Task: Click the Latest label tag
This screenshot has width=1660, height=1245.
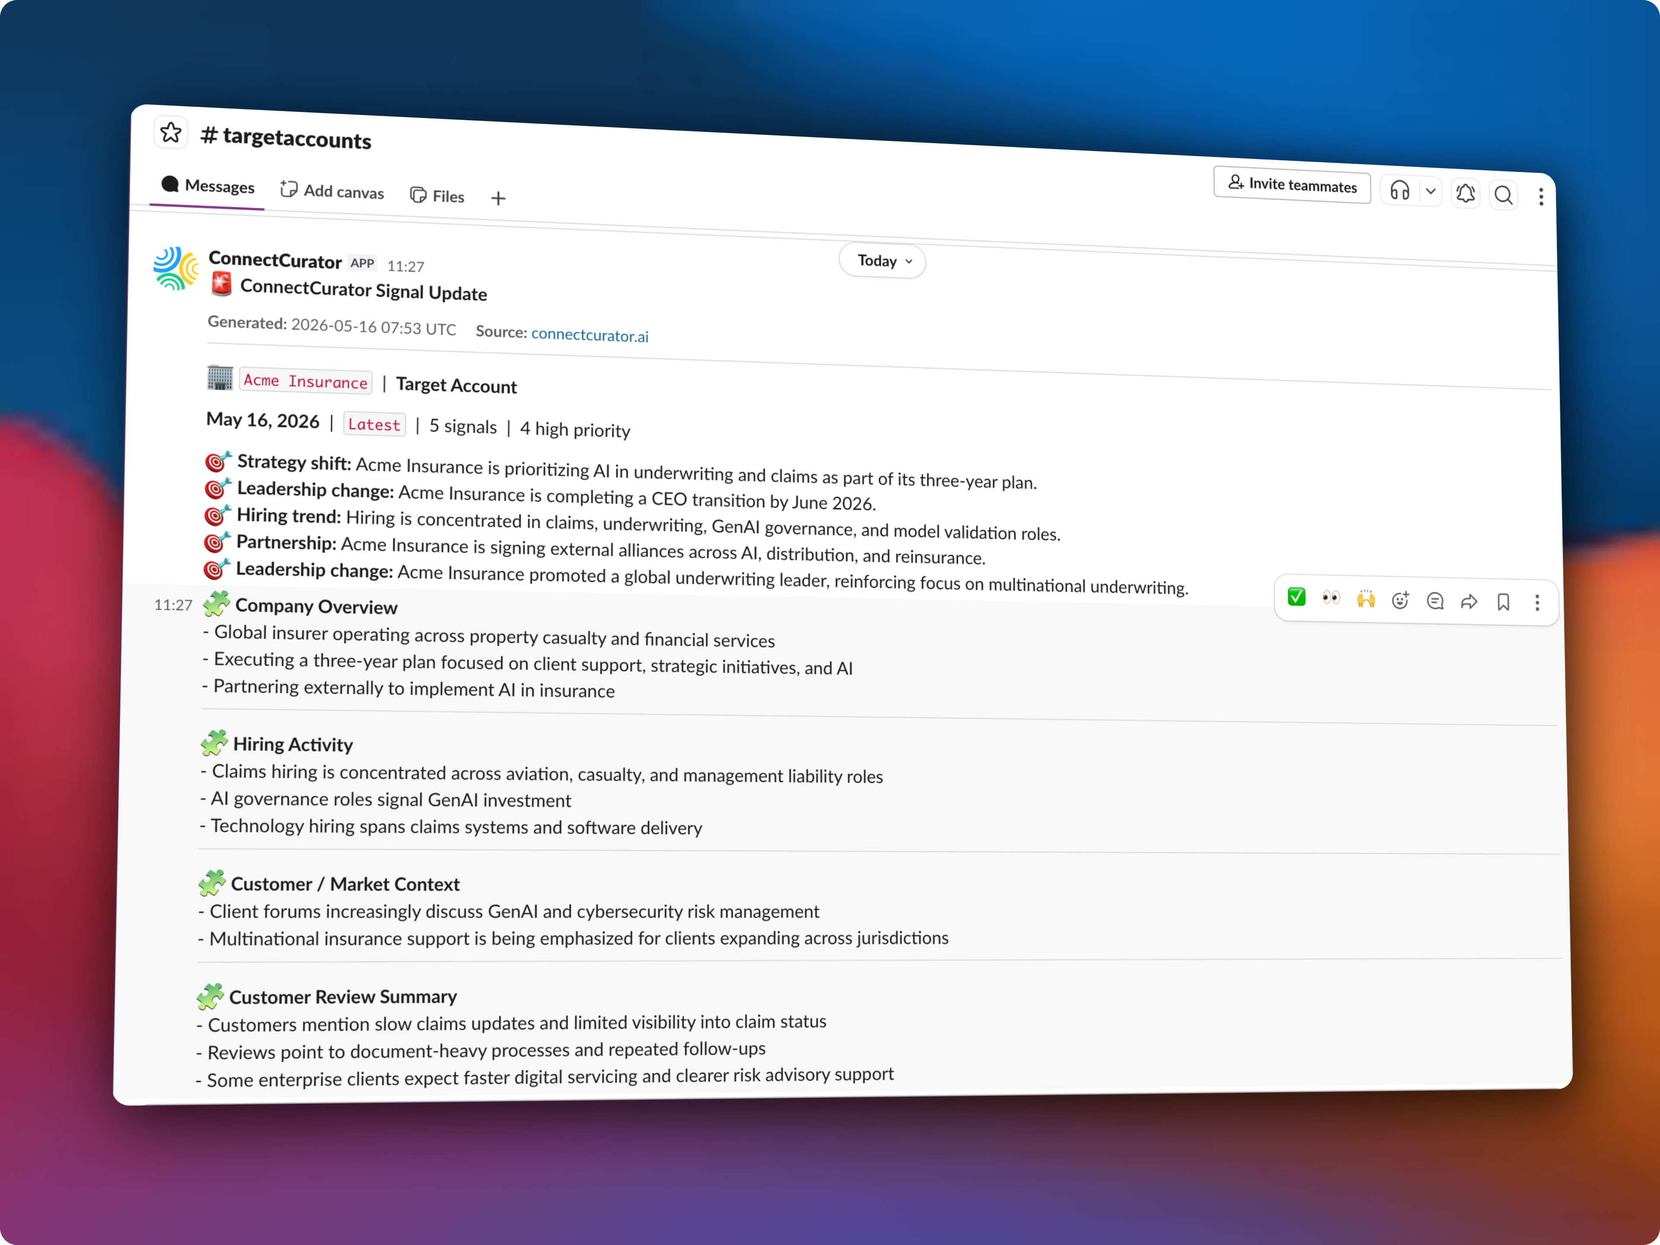Action: click(x=374, y=425)
